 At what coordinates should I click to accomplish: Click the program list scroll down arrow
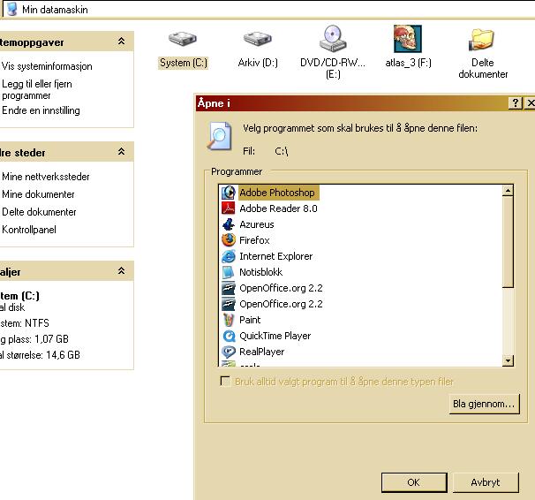point(508,360)
